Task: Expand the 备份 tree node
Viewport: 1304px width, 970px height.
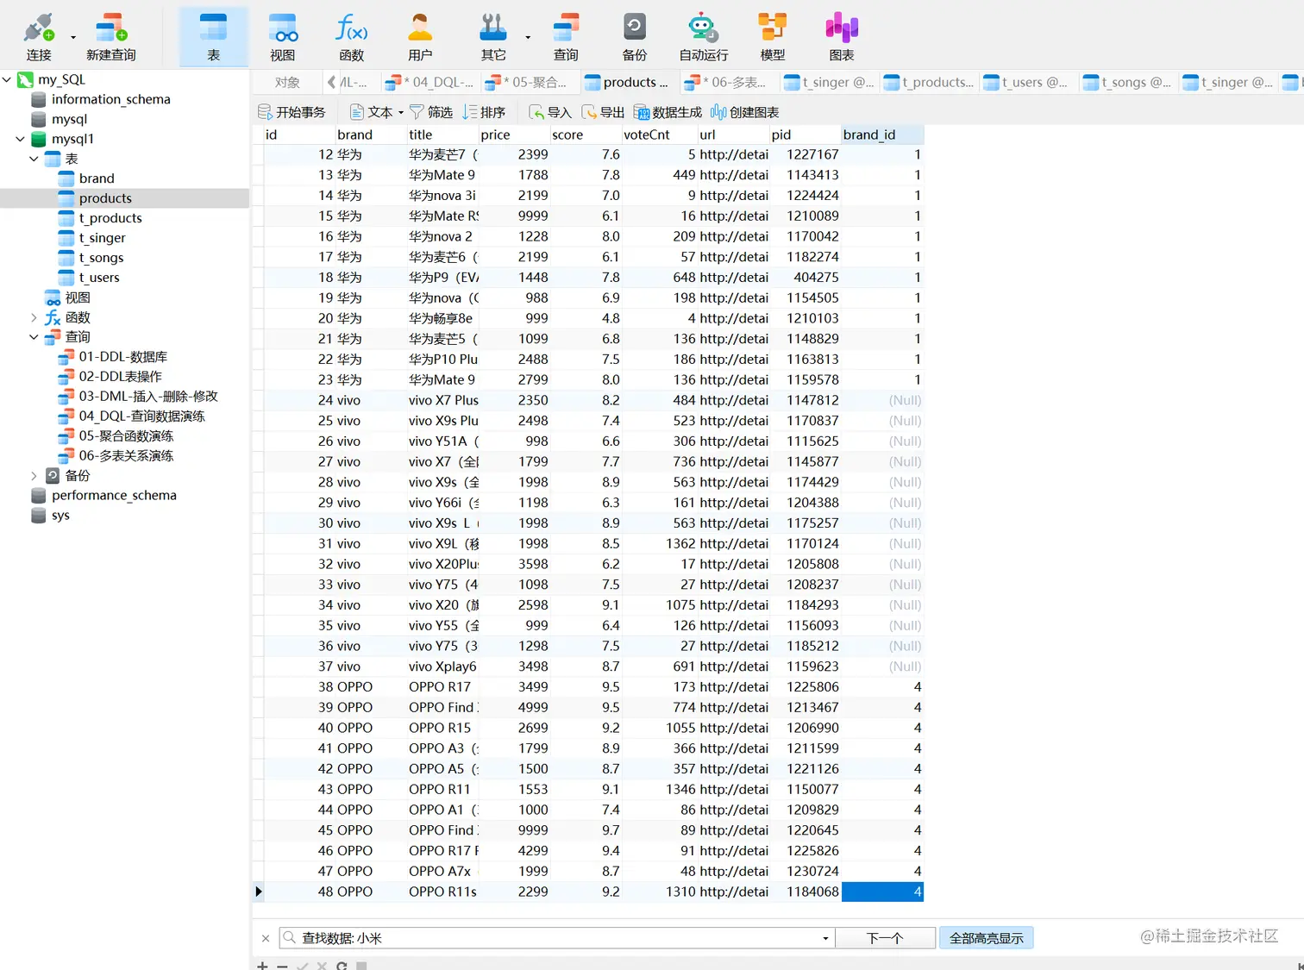Action: point(34,476)
